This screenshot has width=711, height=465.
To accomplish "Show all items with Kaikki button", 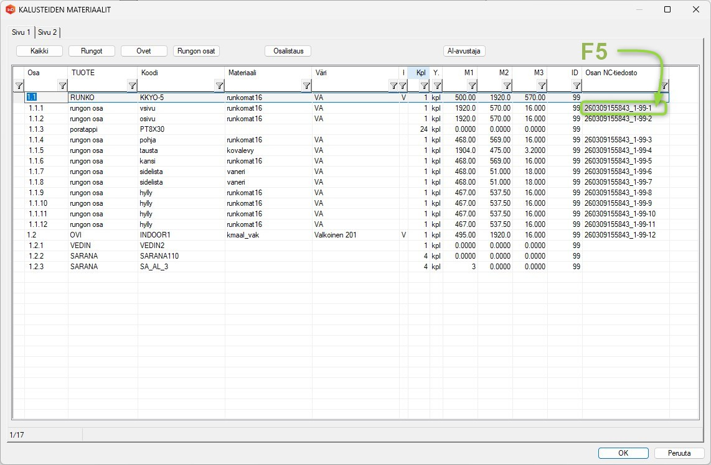I will coord(39,51).
